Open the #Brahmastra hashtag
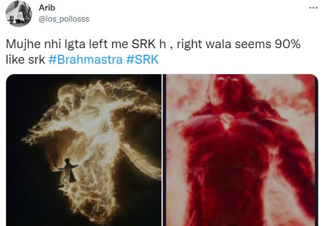 [86, 59]
